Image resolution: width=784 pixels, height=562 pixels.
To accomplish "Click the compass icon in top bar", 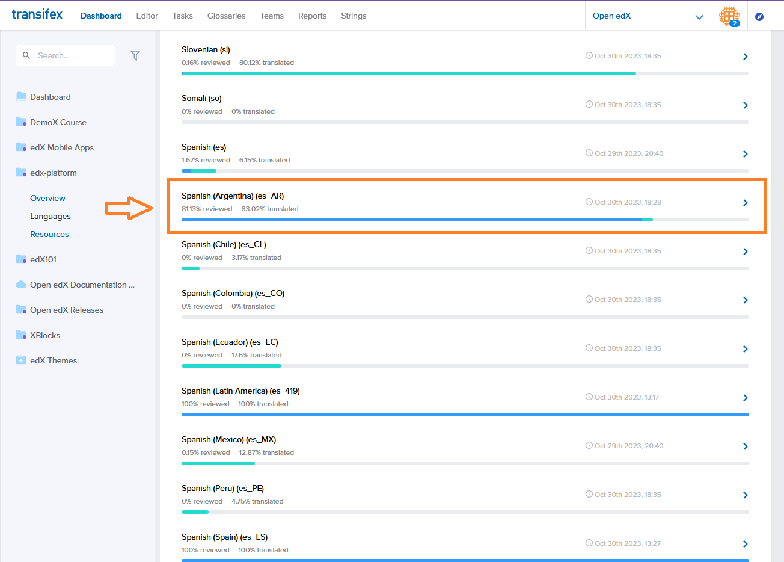I will pyautogui.click(x=759, y=17).
